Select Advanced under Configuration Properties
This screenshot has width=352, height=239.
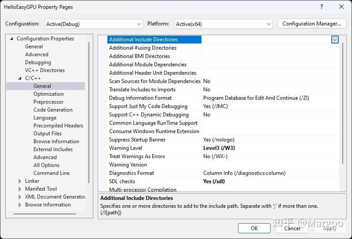pos(37,54)
